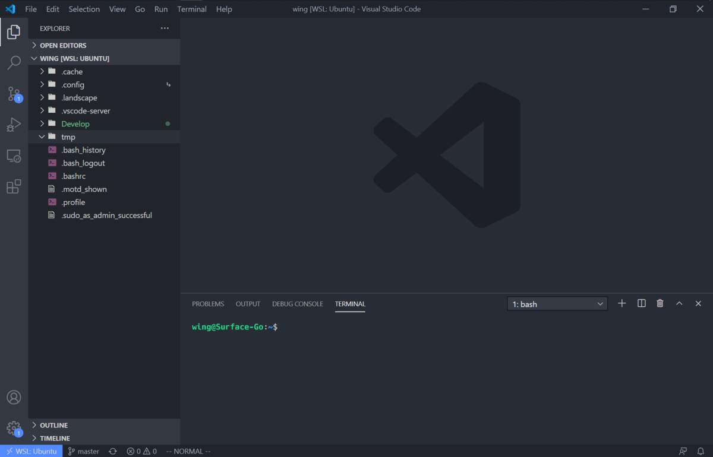Click the -- NORMAL -- vim mode indicator
Screen dimensions: 713x457
coord(188,451)
